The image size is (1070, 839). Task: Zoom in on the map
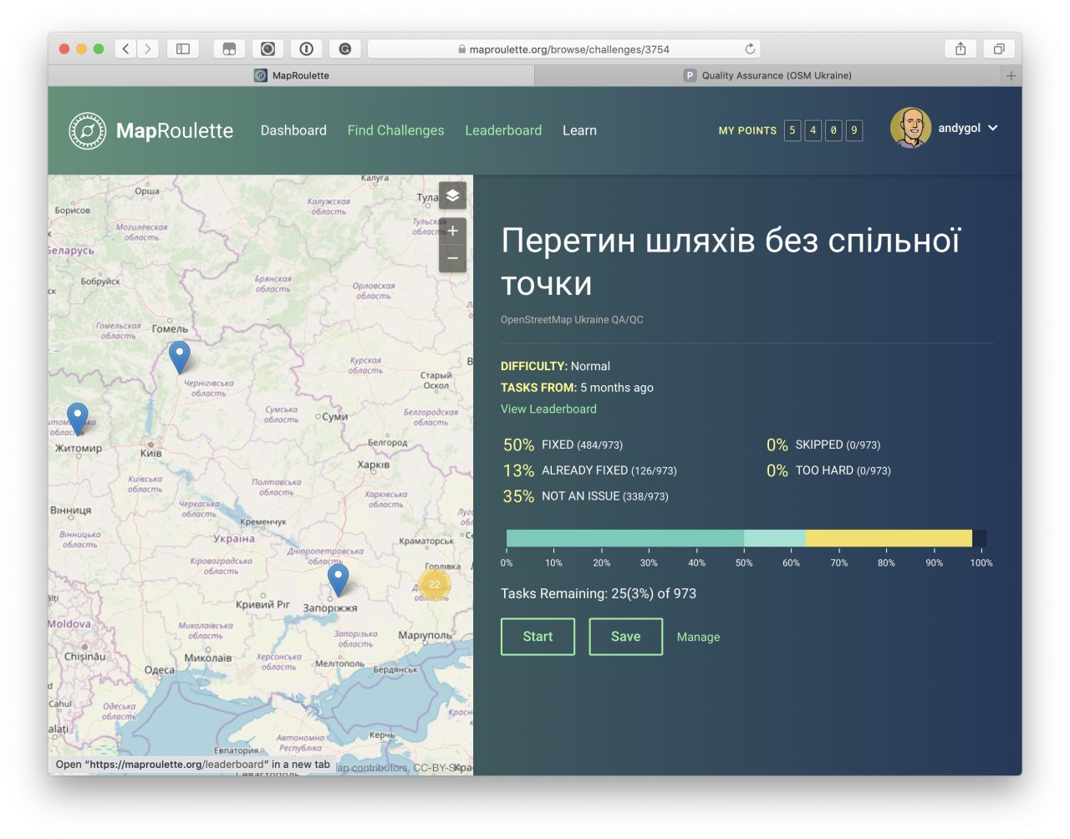tap(452, 231)
